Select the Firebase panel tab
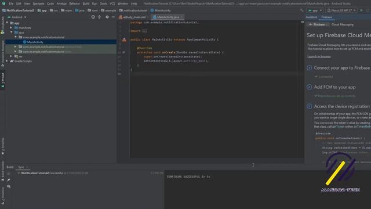371x209 pixels. 326,17
